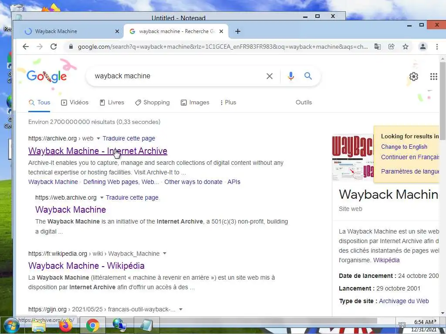
Task: Select the wayback machine Recherche Google tab
Action: click(176, 31)
